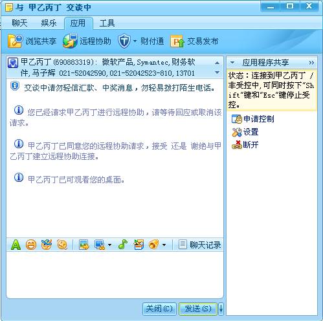Click the 关闭(C) close button
The height and width of the screenshot is (321, 323).
coord(159,309)
